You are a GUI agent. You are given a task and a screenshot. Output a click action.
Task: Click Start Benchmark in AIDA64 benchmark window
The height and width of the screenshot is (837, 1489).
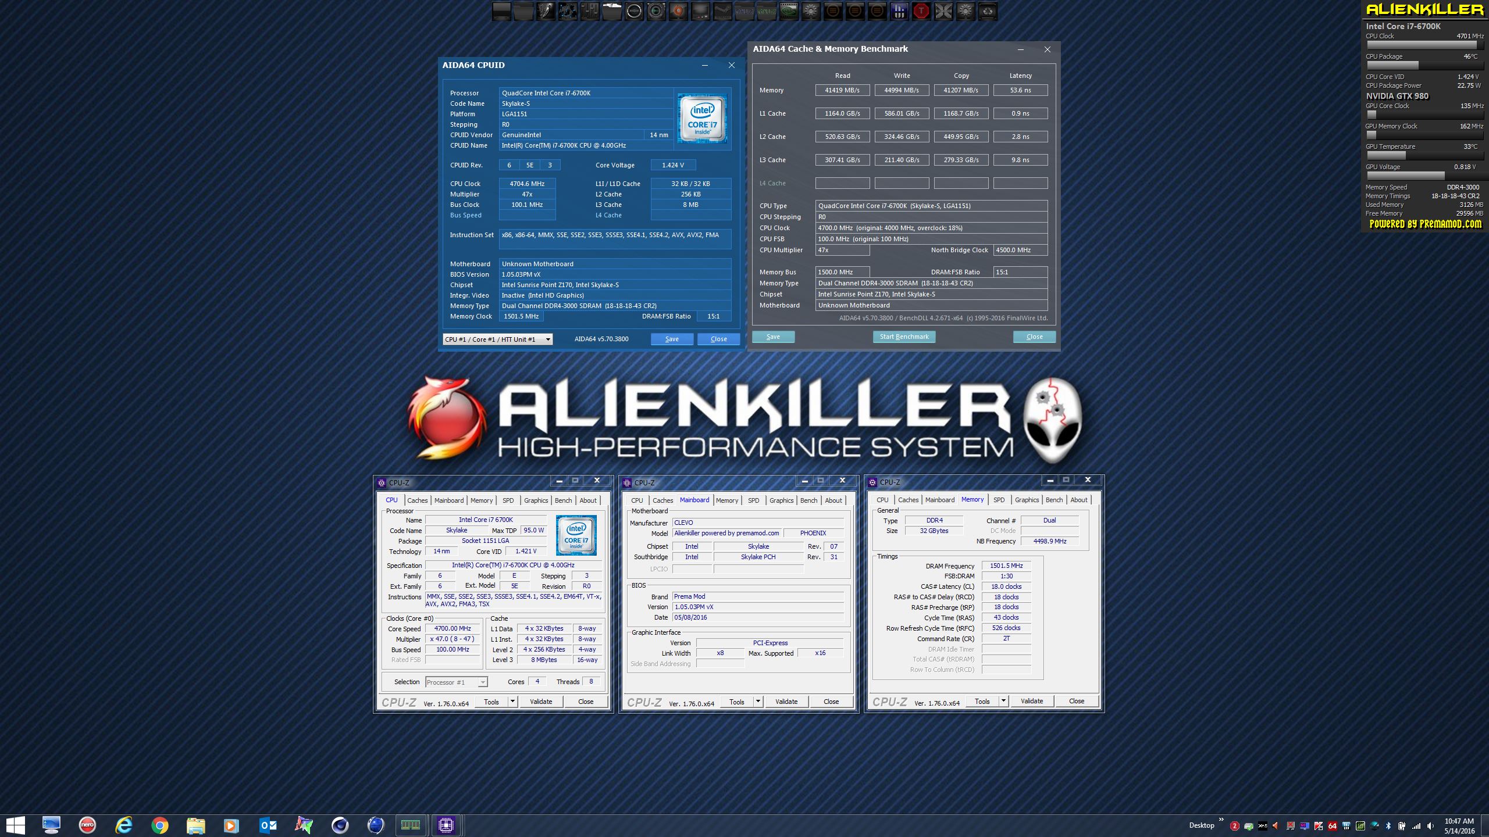[x=904, y=337]
